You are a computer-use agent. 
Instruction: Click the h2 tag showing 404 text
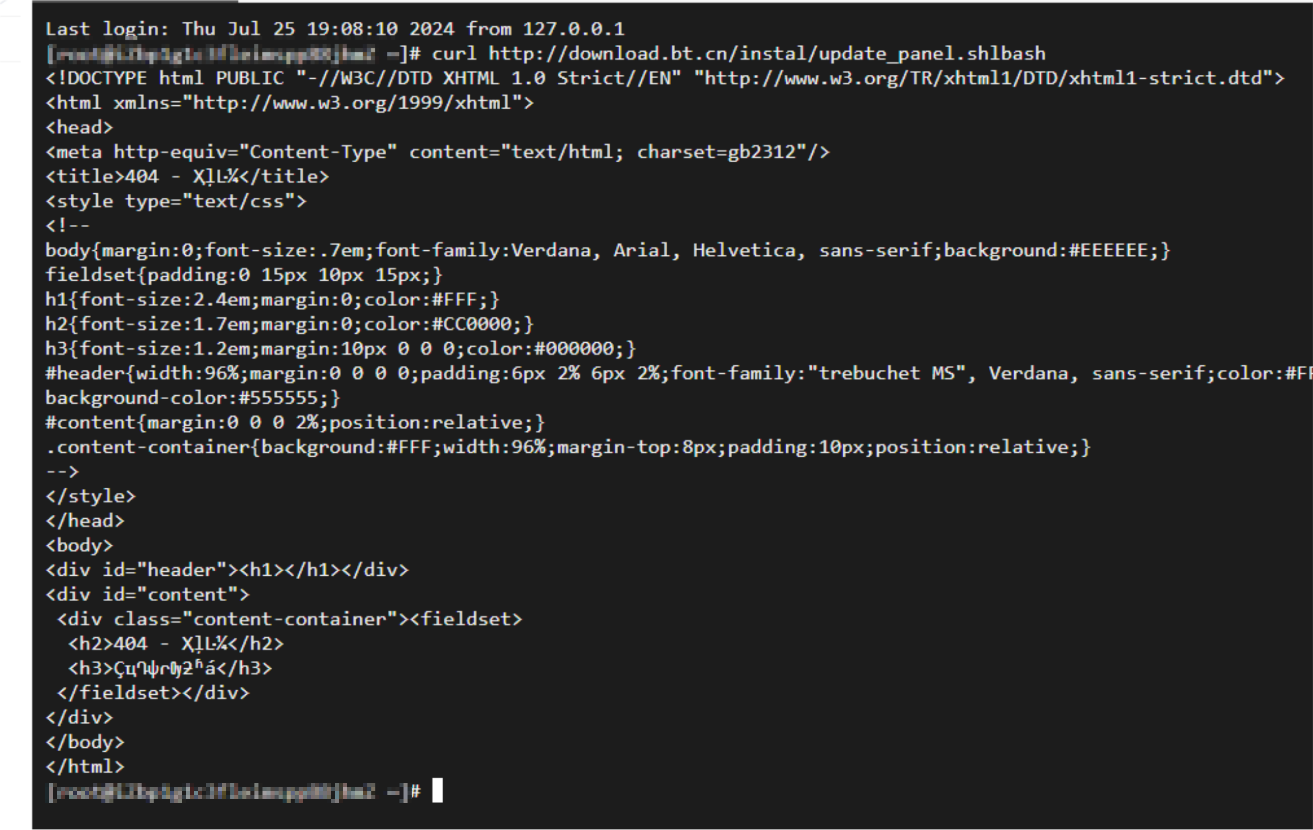[x=176, y=644]
